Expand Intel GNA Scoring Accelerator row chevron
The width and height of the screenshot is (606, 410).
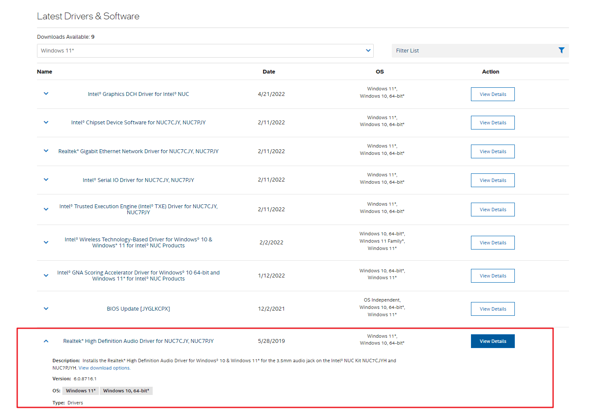coord(46,275)
